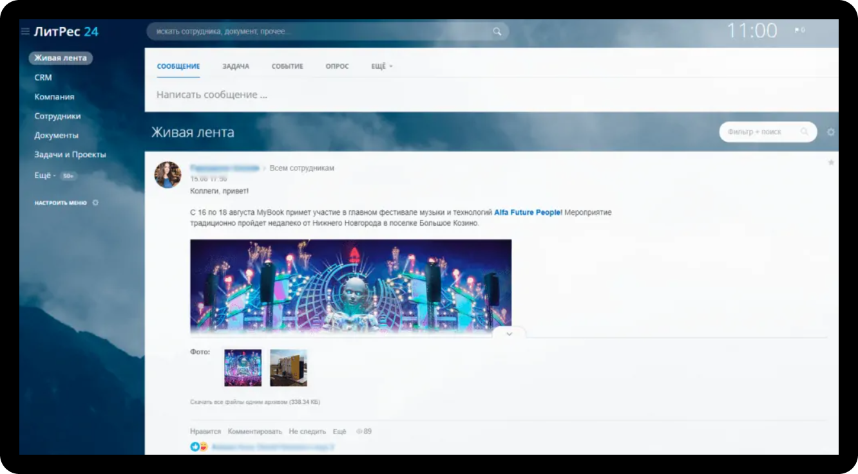Open the flag notifications counter
Image resolution: width=858 pixels, height=474 pixels.
(x=799, y=30)
